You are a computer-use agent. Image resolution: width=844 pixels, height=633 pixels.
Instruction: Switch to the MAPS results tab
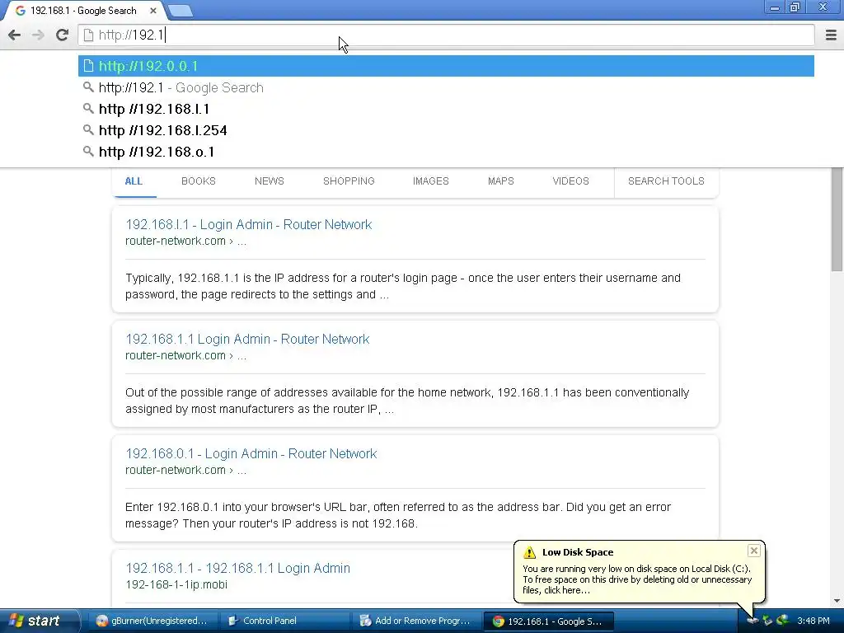[500, 181]
